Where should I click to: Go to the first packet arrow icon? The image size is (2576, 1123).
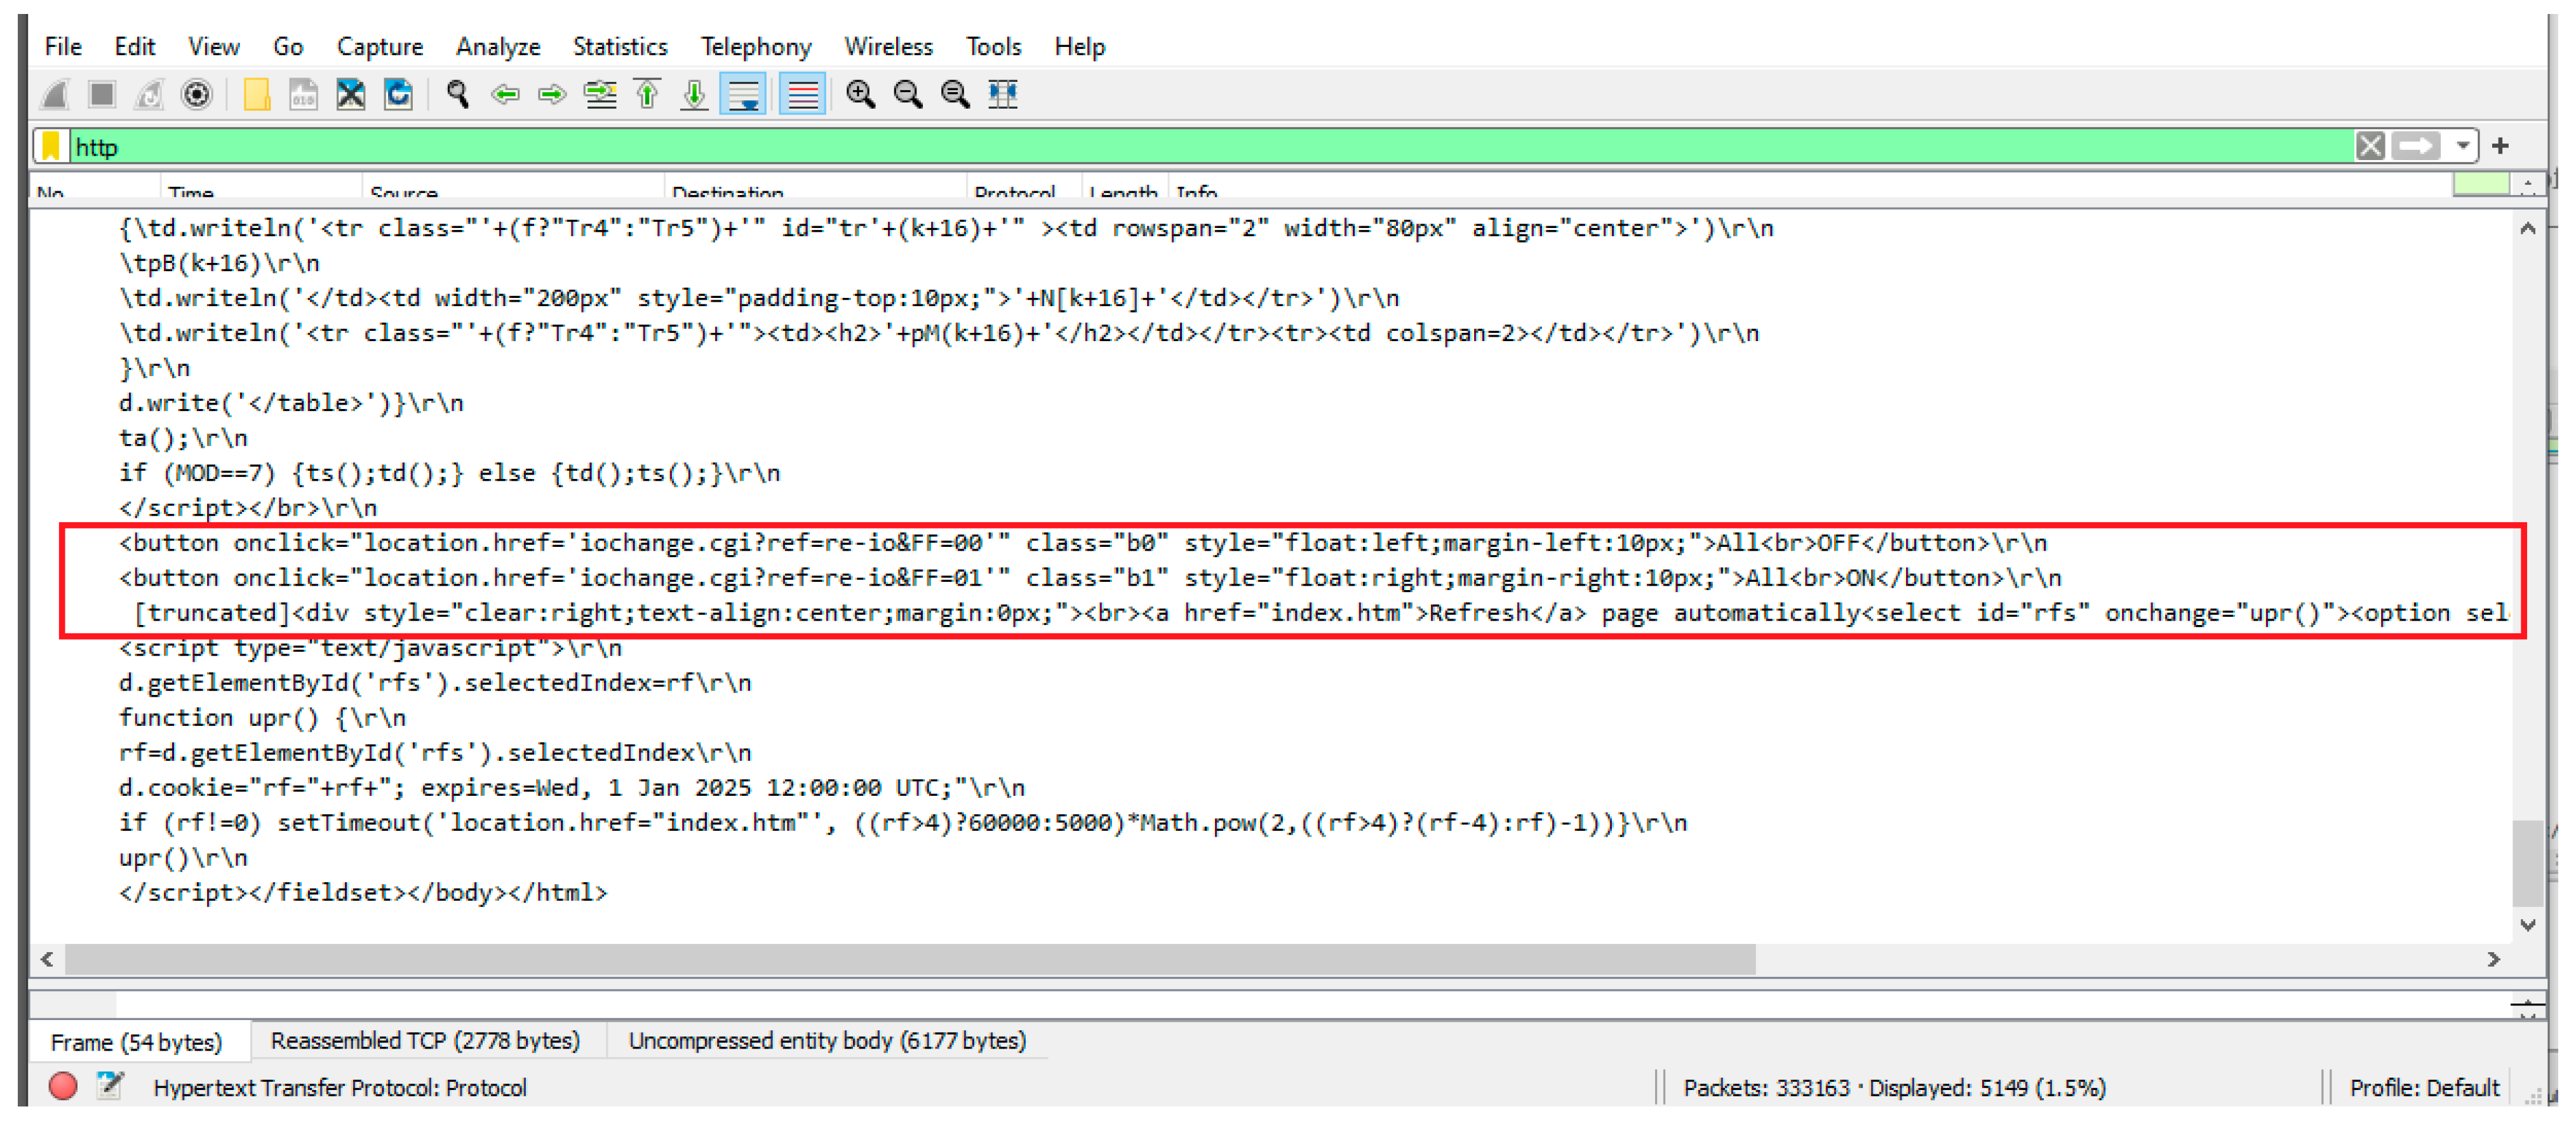click(648, 95)
